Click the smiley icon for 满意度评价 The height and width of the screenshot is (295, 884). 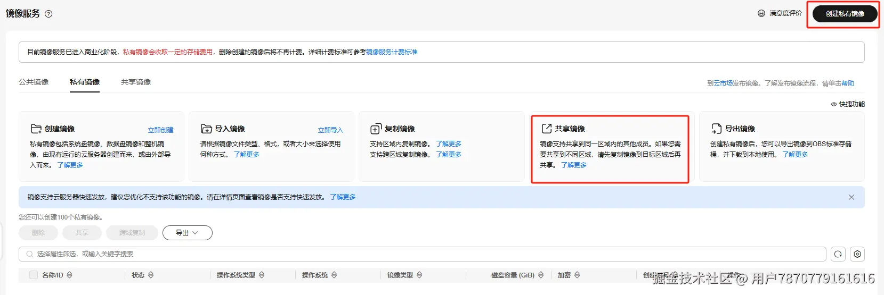click(761, 13)
